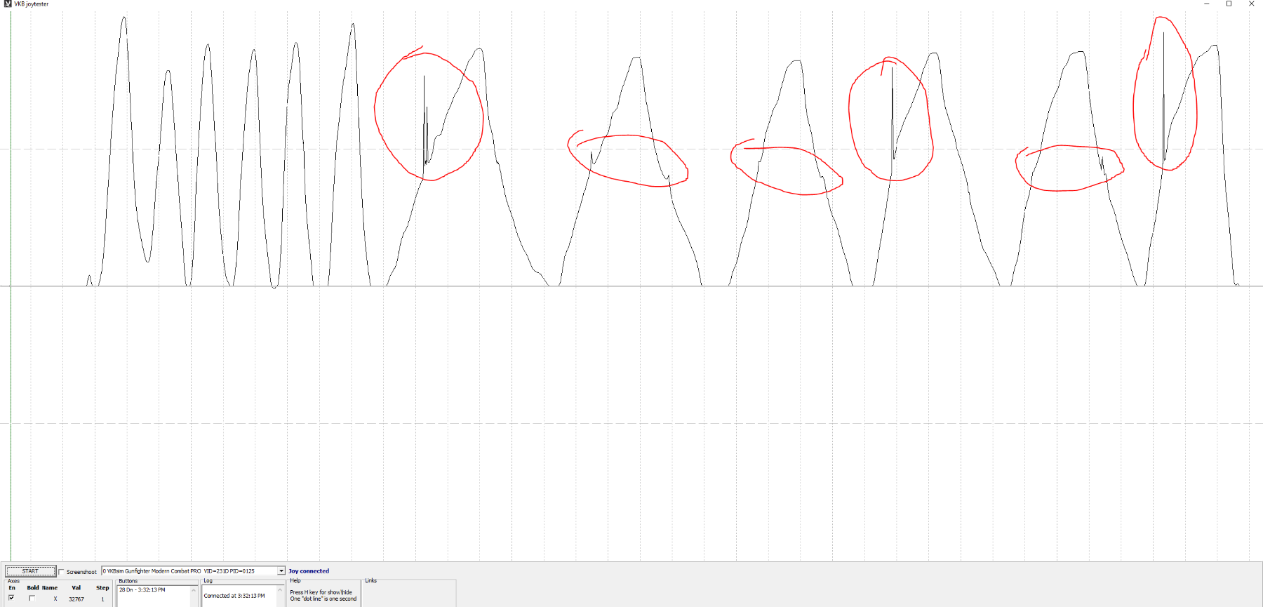Screen dimensions: 1263x607
Task: Select the "Connected at 3:32:13 PM" log entry
Action: point(234,596)
